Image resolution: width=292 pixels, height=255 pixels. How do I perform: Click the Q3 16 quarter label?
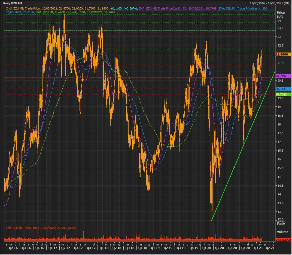(26, 248)
